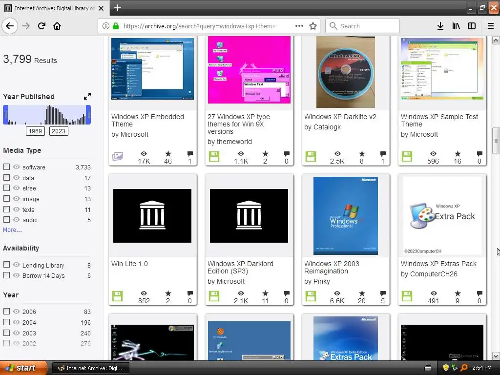
Task: Open the Windows start menu
Action: pyautogui.click(x=22, y=368)
